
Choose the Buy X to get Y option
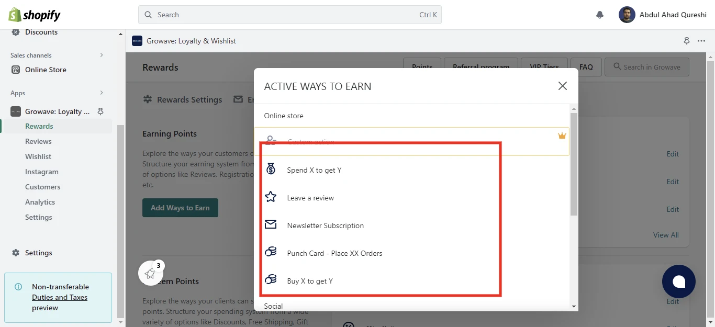(411, 281)
